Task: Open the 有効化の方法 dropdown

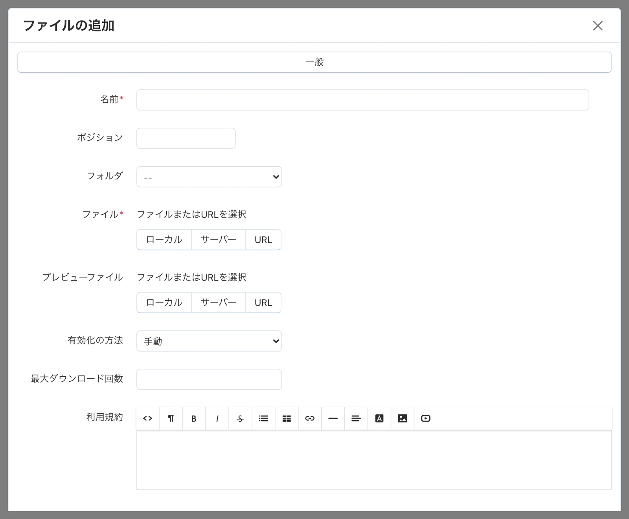Action: click(x=209, y=341)
